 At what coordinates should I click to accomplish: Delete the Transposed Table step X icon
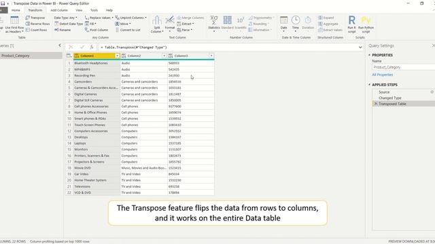[376, 104]
